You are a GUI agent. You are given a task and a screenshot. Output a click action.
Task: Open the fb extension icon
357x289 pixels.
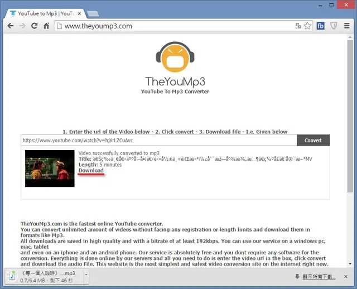(x=320, y=26)
